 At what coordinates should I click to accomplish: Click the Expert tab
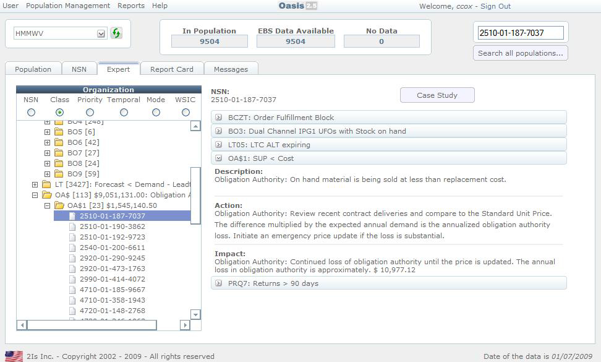119,69
